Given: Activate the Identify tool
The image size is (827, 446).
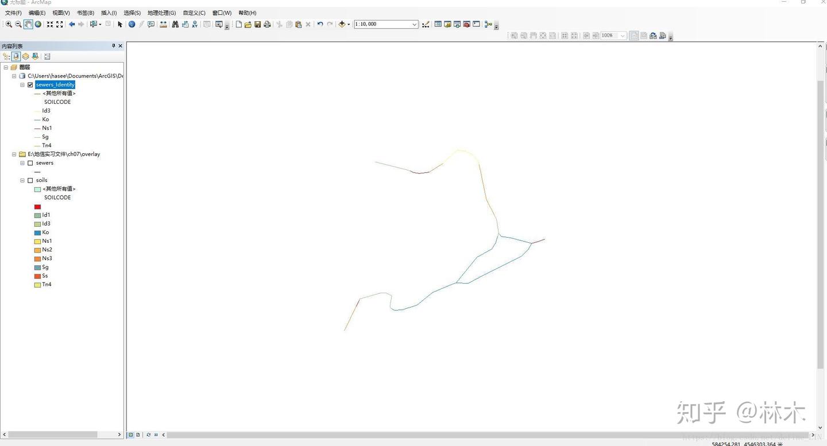Looking at the screenshot, I should tap(132, 24).
